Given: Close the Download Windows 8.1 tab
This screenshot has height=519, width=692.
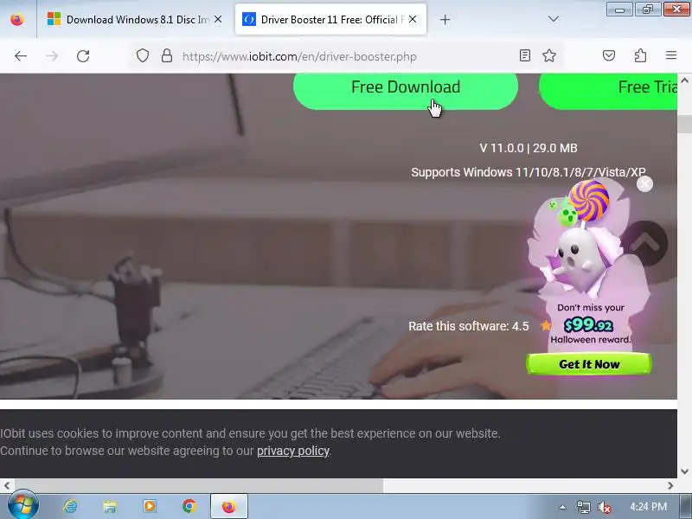Looking at the screenshot, I should [x=218, y=19].
